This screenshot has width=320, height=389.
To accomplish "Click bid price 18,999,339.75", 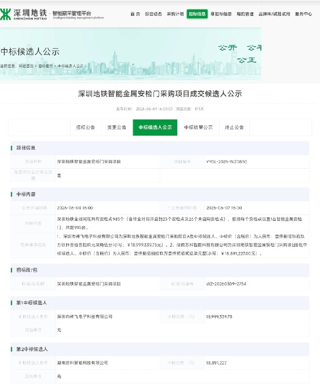I will tap(219, 317).
